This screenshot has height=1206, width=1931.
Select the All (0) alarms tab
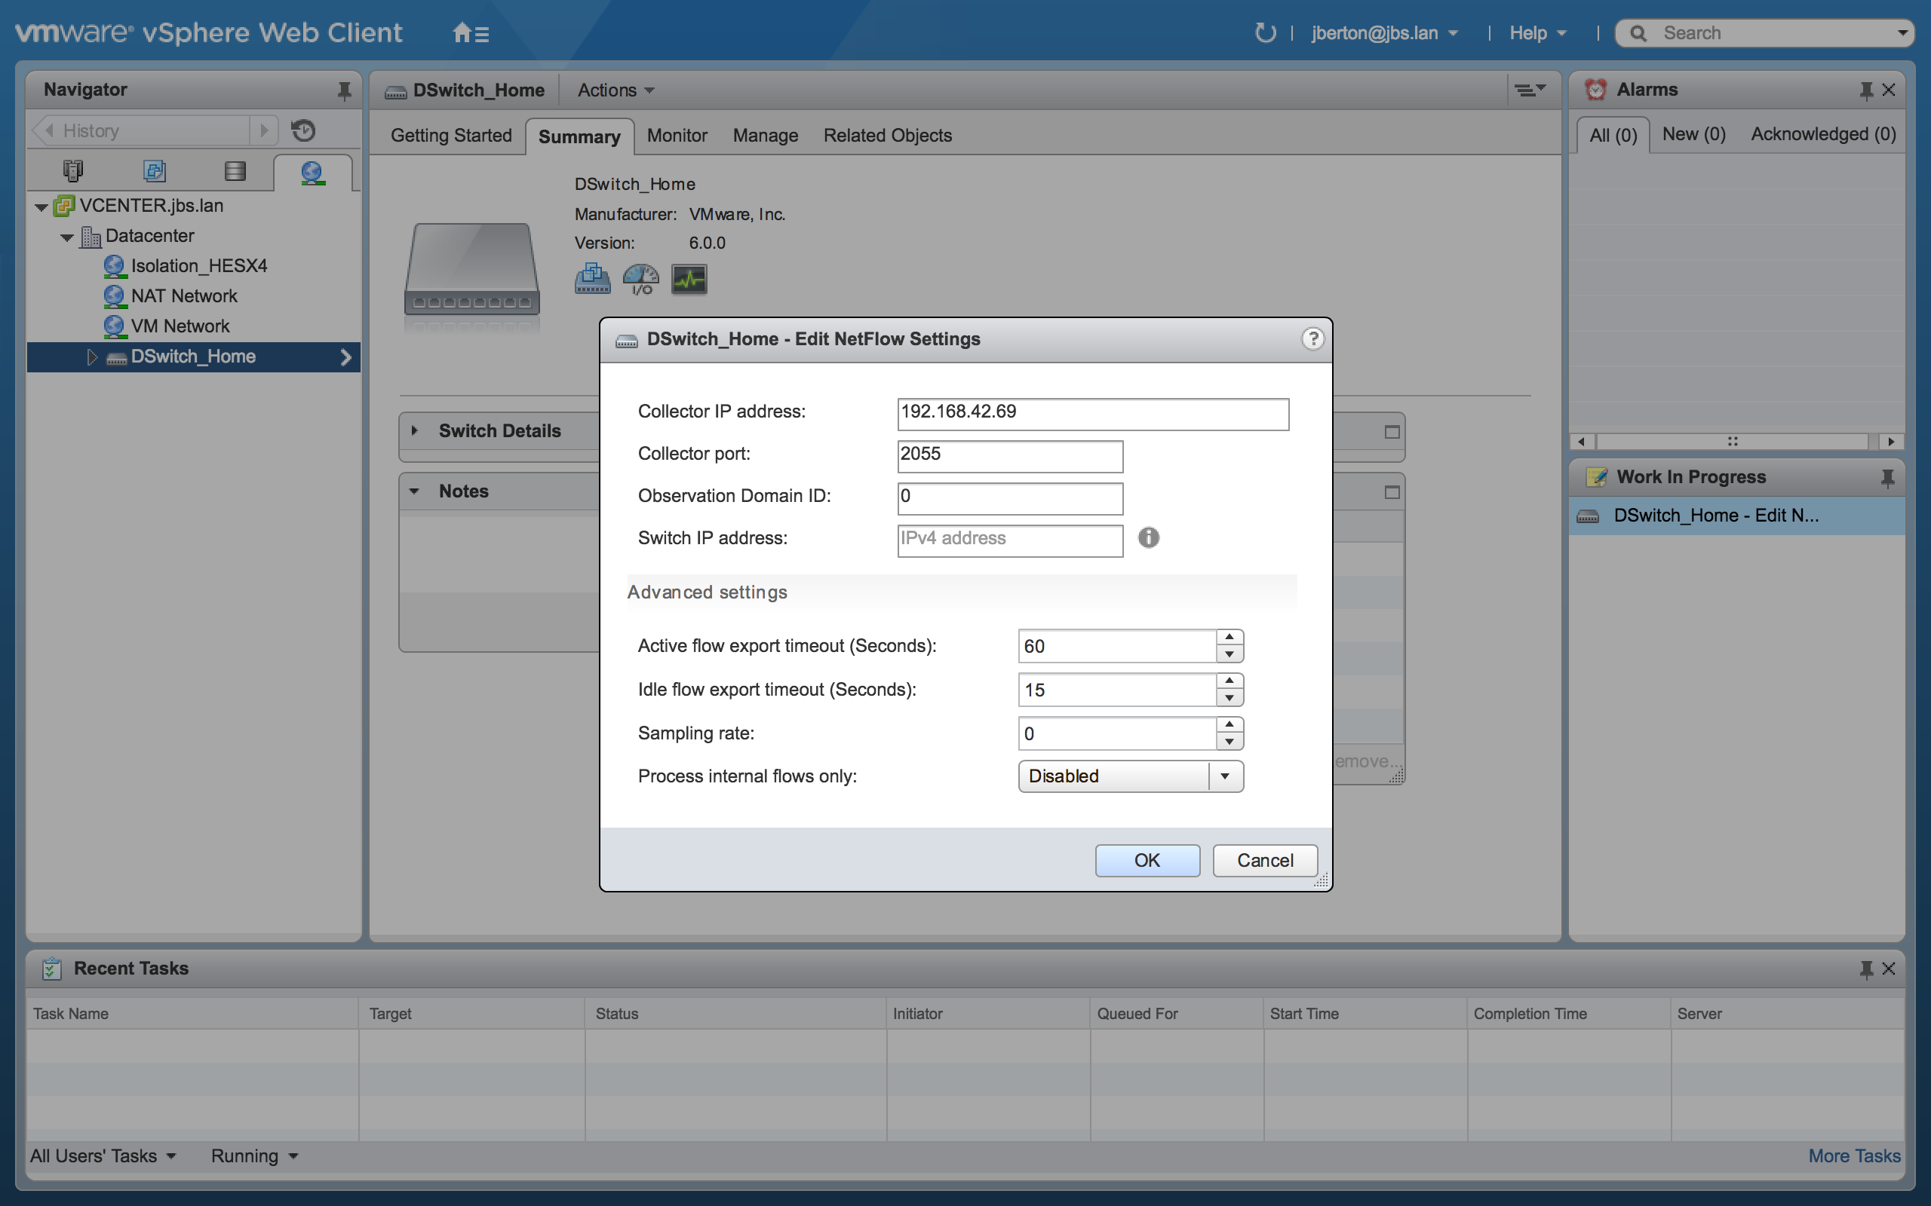pyautogui.click(x=1613, y=135)
